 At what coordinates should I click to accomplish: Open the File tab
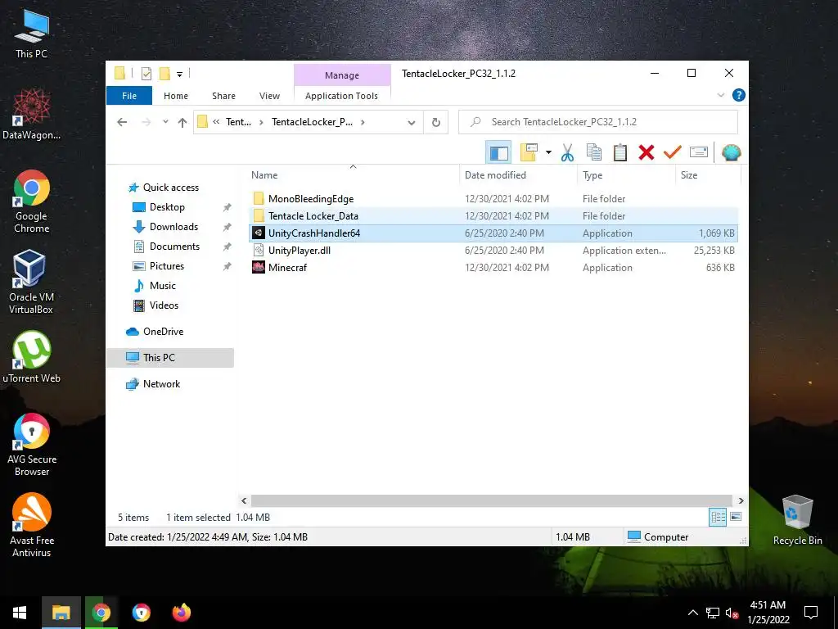click(129, 96)
